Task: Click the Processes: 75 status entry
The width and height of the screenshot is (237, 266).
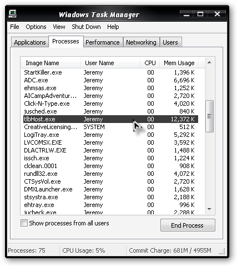Action: click(x=27, y=250)
